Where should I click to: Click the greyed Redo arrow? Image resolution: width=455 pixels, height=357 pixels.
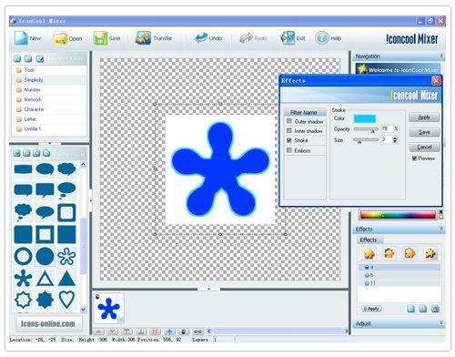tap(246, 38)
